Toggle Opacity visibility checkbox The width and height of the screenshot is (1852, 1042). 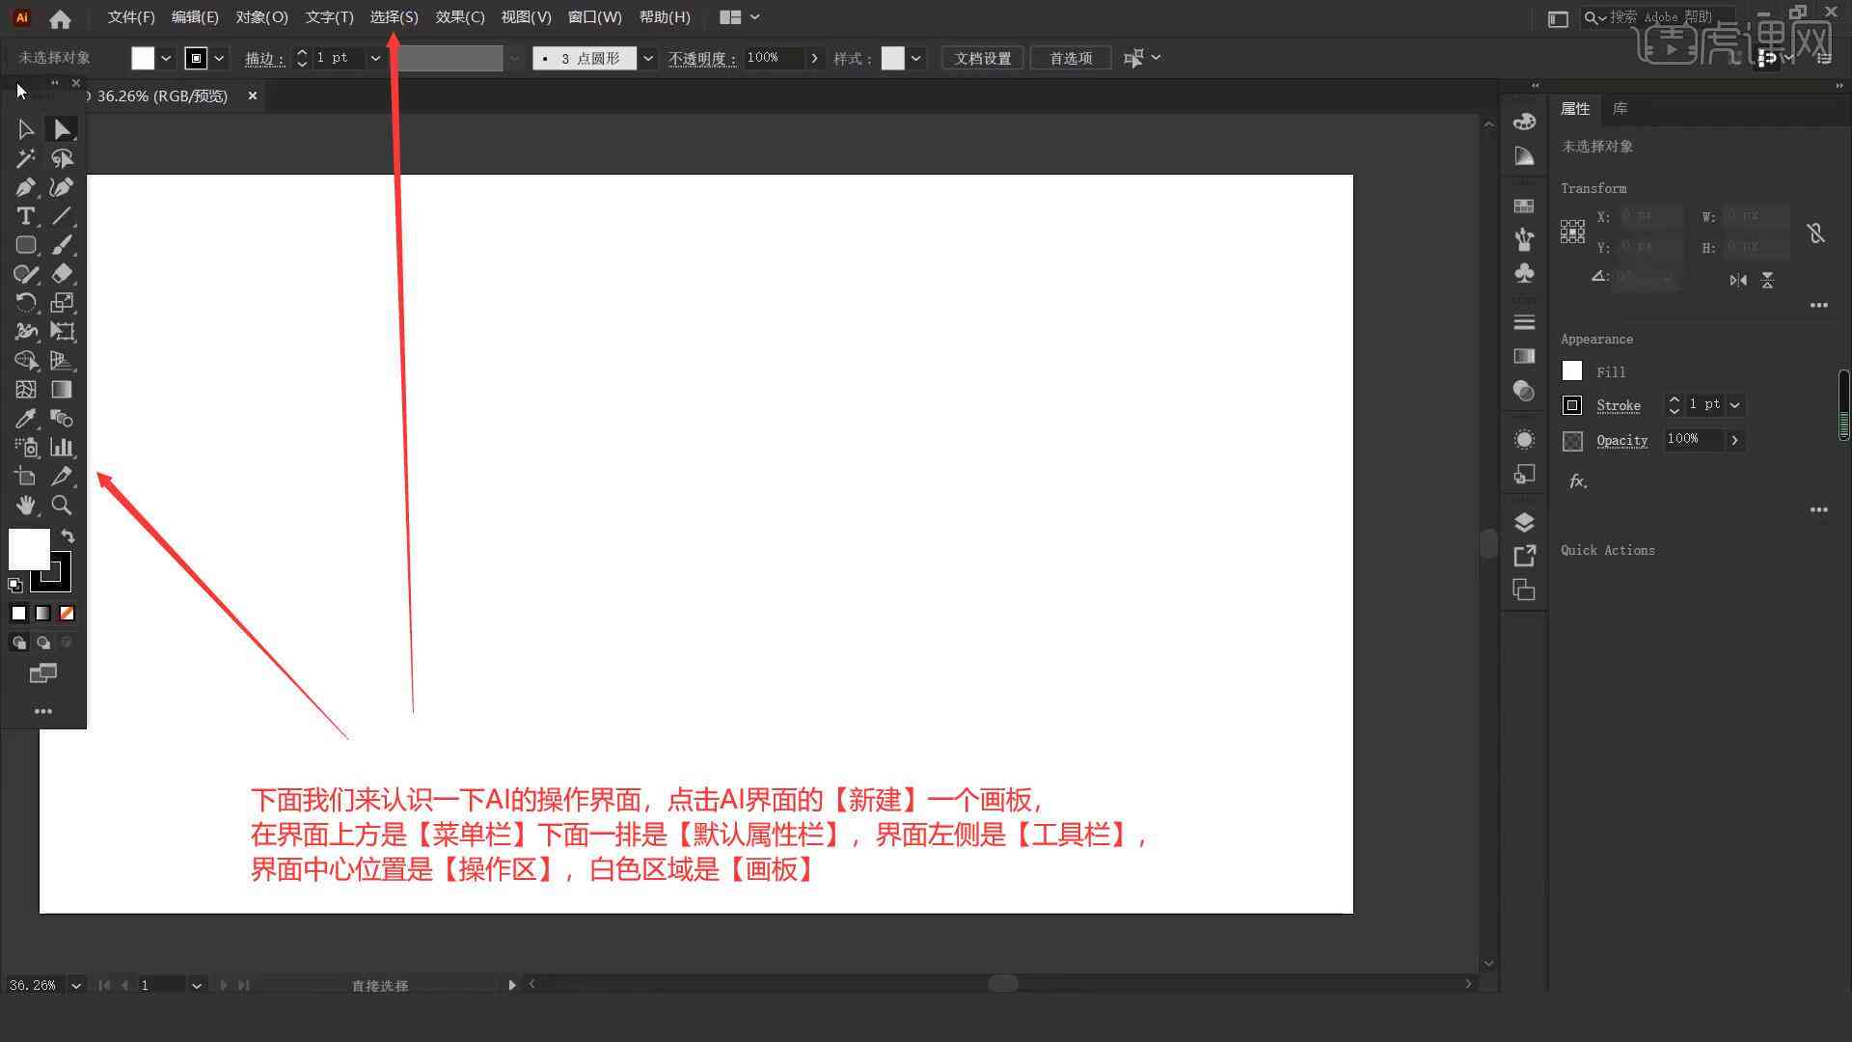1572,439
